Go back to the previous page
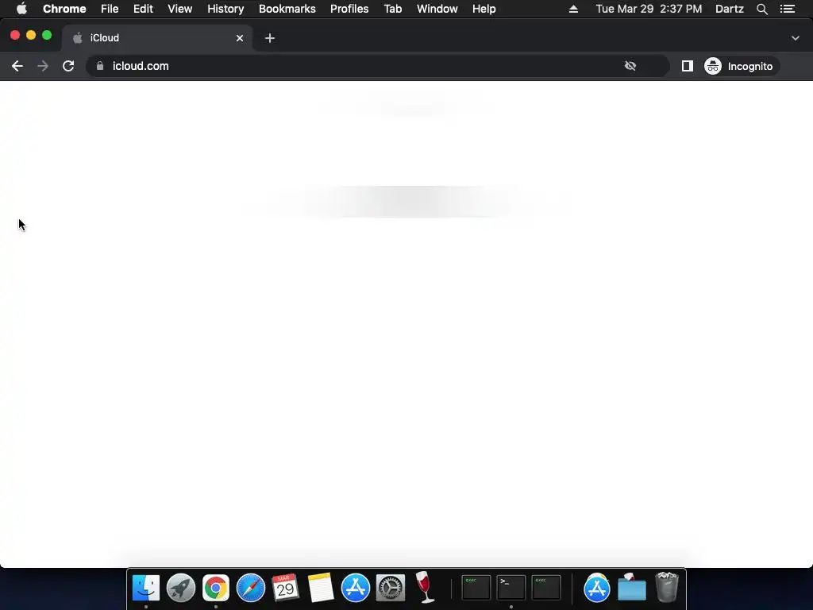This screenshot has width=813, height=610. point(17,66)
